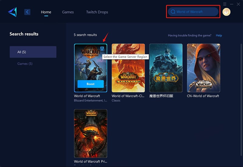Screen dimensions: 243x167
Task: Click the Search results heading
Action: [x=24, y=34]
